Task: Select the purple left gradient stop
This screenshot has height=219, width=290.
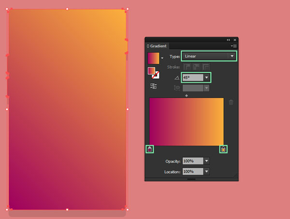Action: 150,149
